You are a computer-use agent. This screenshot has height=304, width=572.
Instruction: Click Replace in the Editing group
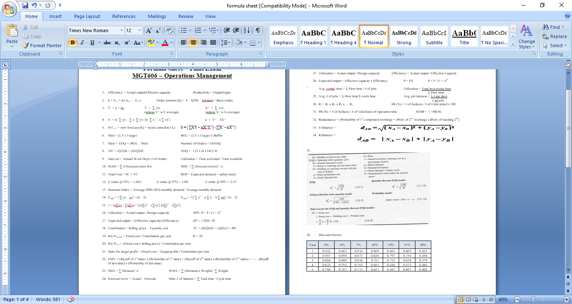(x=554, y=37)
